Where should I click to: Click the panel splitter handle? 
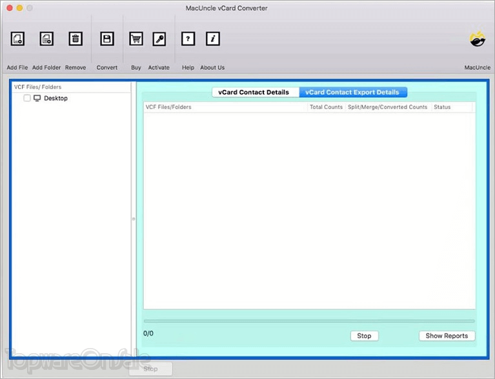(x=134, y=219)
